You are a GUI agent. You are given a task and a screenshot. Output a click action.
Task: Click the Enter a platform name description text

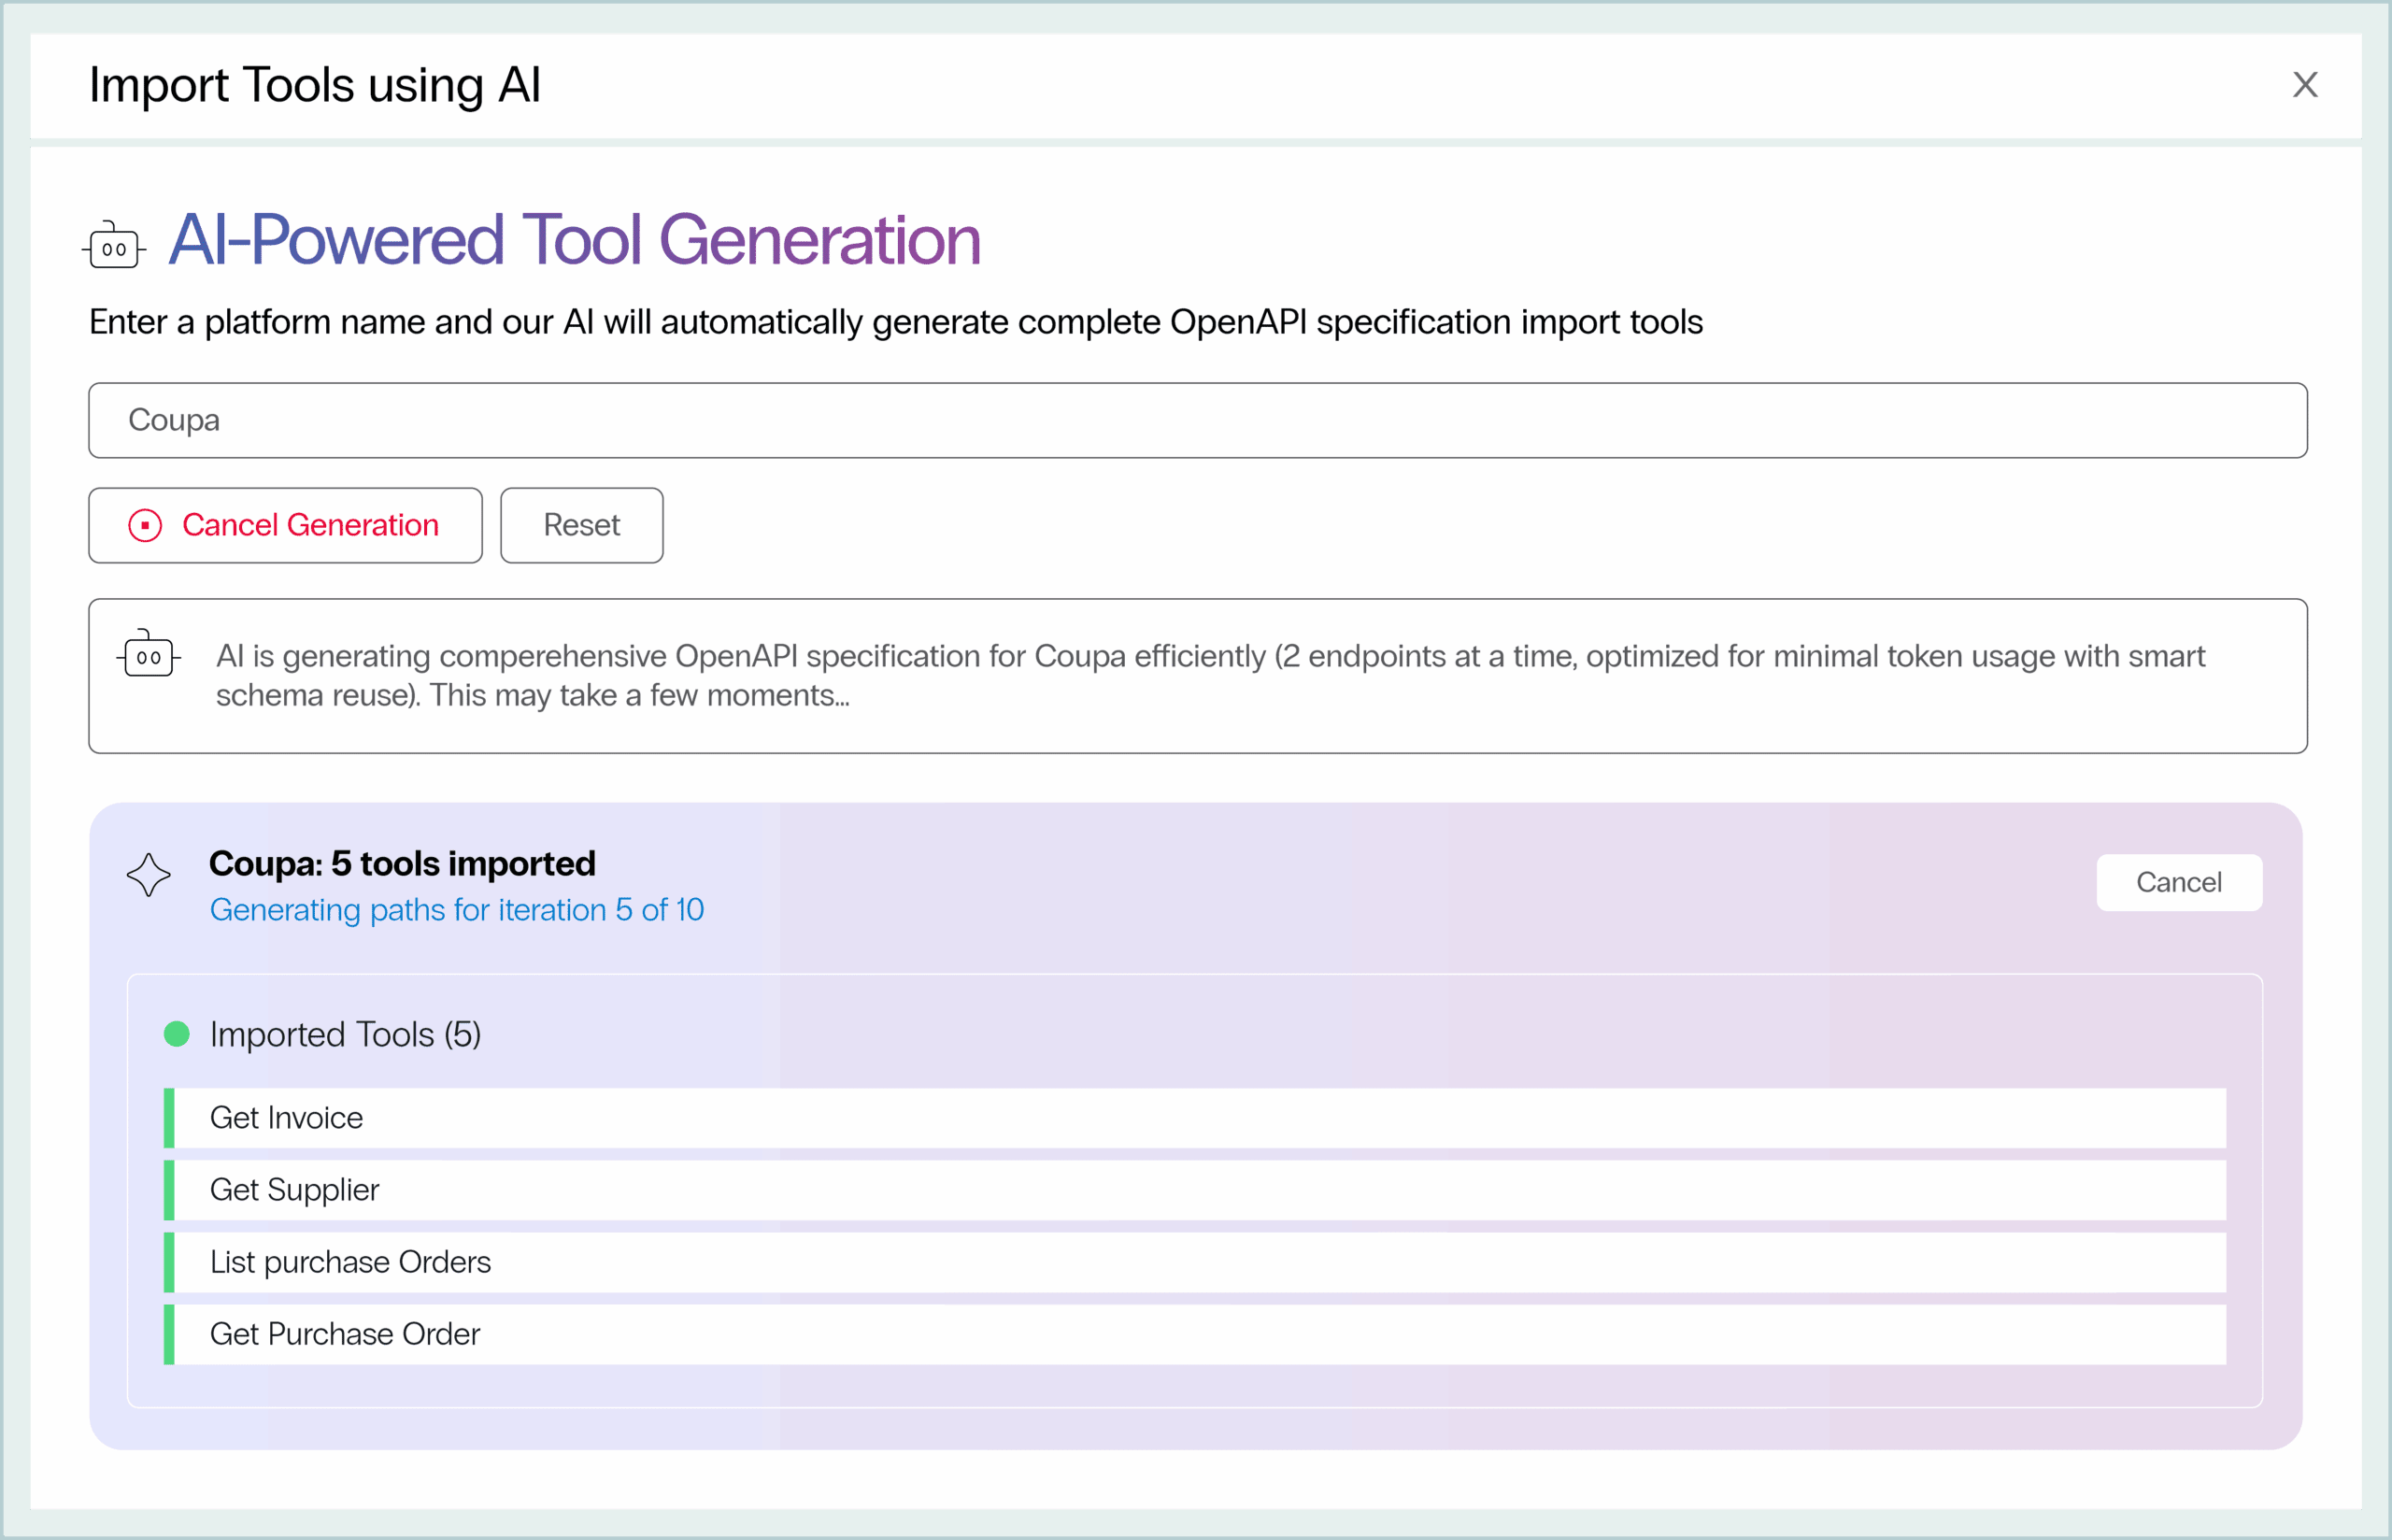896,322
